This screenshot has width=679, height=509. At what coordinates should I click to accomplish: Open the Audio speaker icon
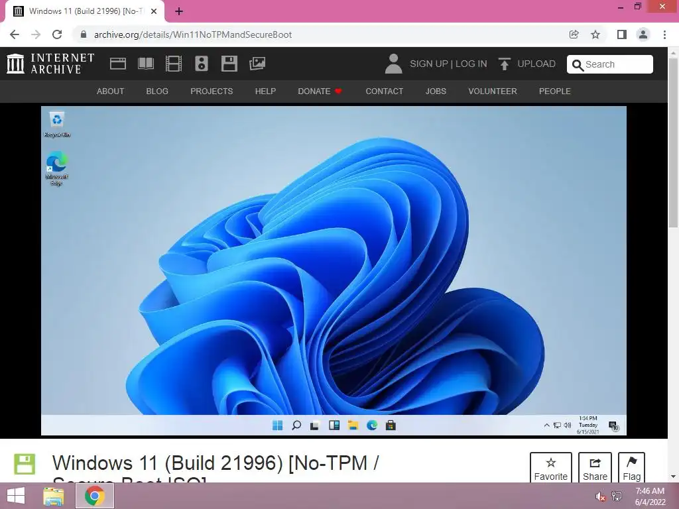(x=202, y=64)
